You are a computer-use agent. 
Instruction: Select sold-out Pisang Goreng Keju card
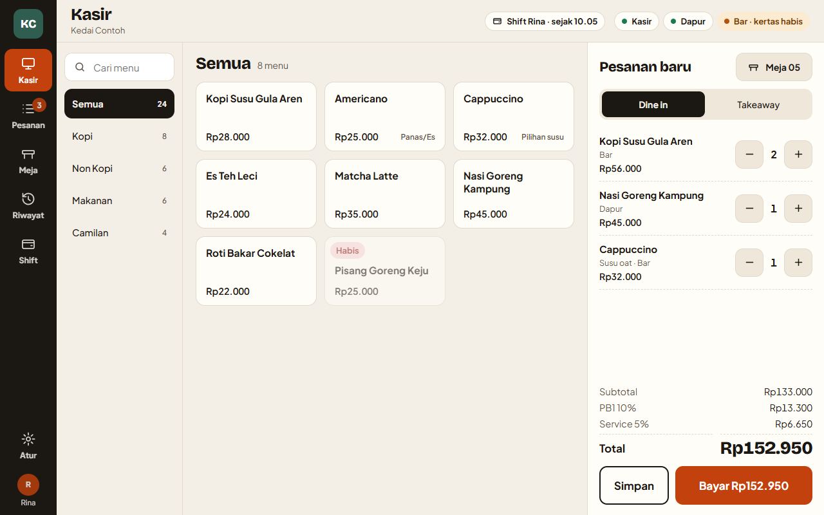click(x=385, y=271)
